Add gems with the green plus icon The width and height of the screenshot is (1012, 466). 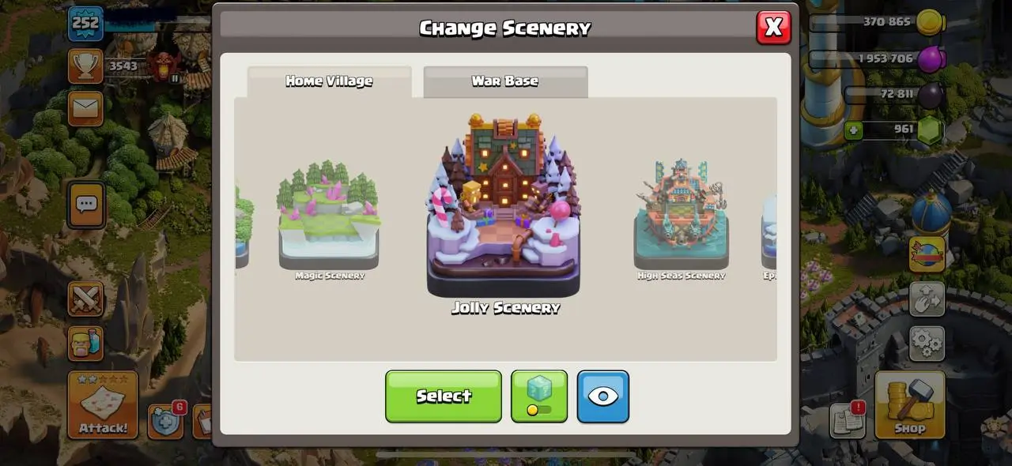point(853,130)
